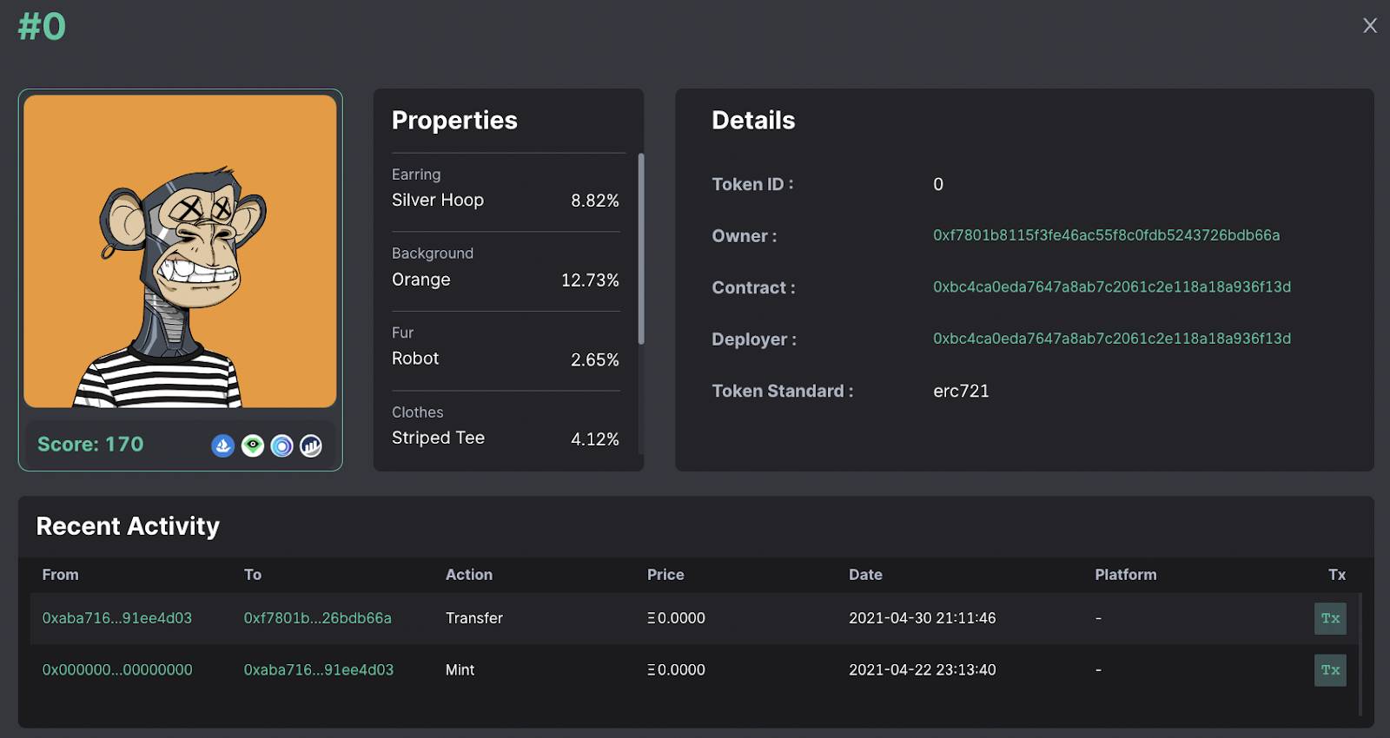Select the Robot fur property
This screenshot has width=1390, height=738.
click(x=415, y=359)
